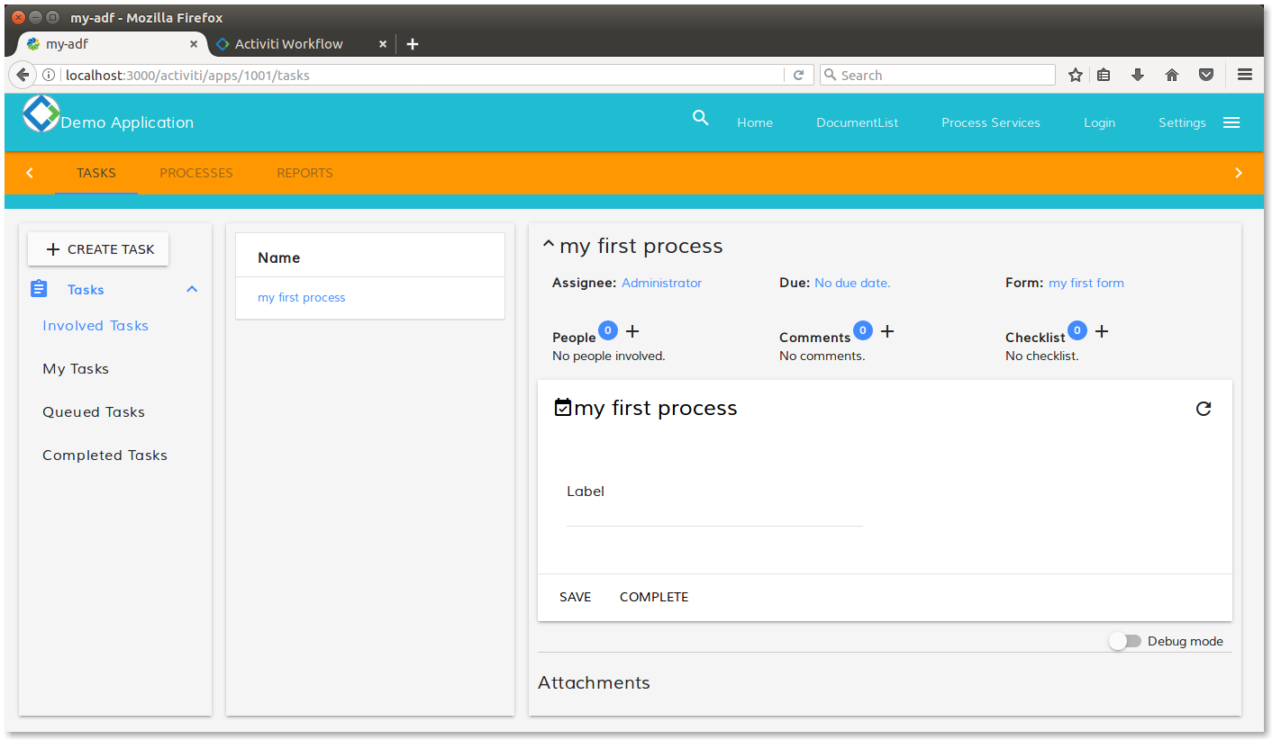Click the search magnifier icon in header
The width and height of the screenshot is (1272, 740).
click(700, 118)
